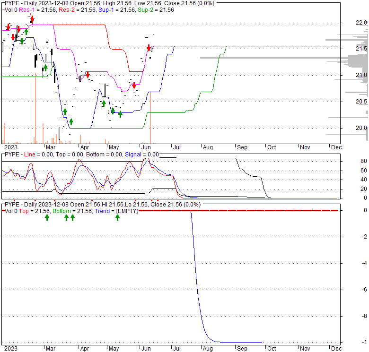Viewport: 369px width, 352px height.
Task: Click the red trend bar atop the lower panel
Action: coord(237,210)
